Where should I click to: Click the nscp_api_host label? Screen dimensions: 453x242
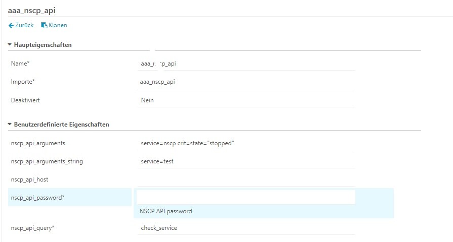point(29,179)
